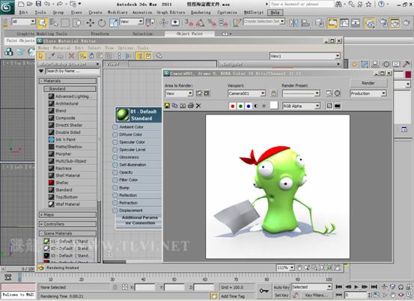Select the Move tool in main toolbar

[90, 23]
